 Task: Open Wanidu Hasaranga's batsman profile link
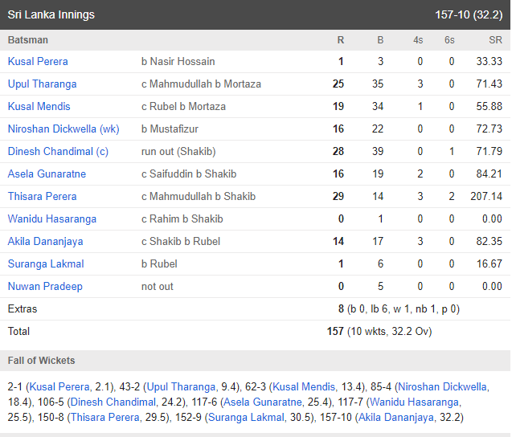(x=52, y=219)
